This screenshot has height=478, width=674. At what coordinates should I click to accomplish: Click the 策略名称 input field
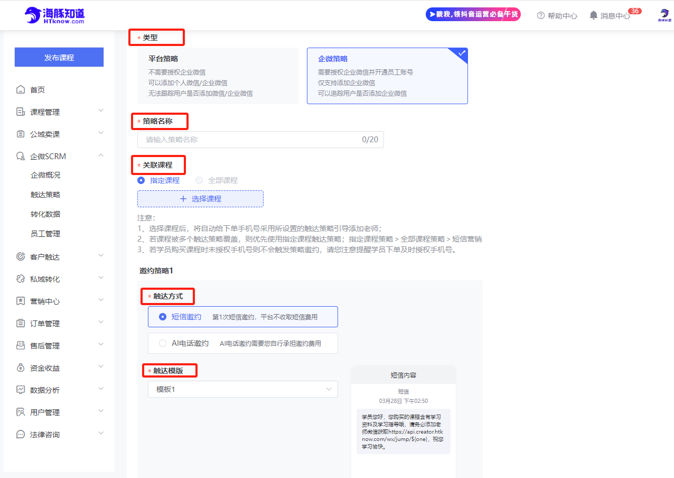tap(260, 140)
